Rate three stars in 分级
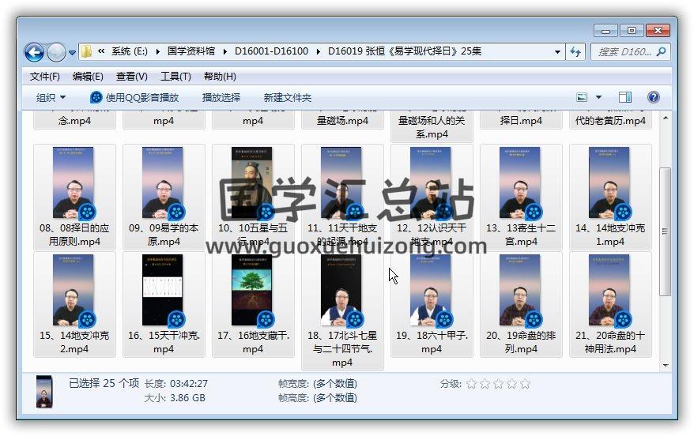Viewport: 694px width, 436px height. click(x=498, y=383)
